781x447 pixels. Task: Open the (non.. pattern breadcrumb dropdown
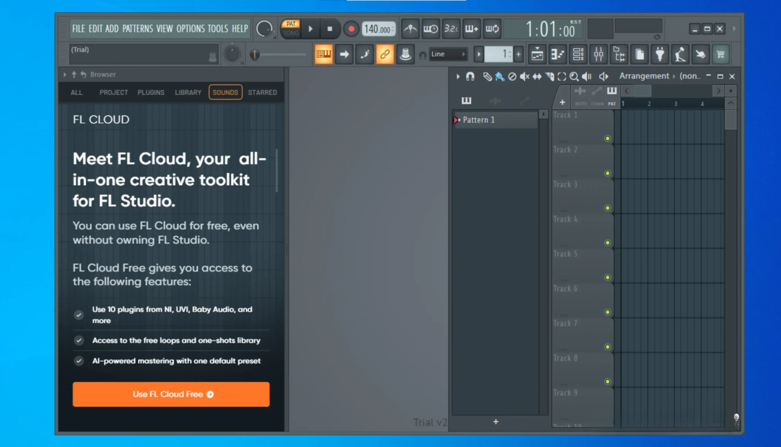(x=690, y=76)
